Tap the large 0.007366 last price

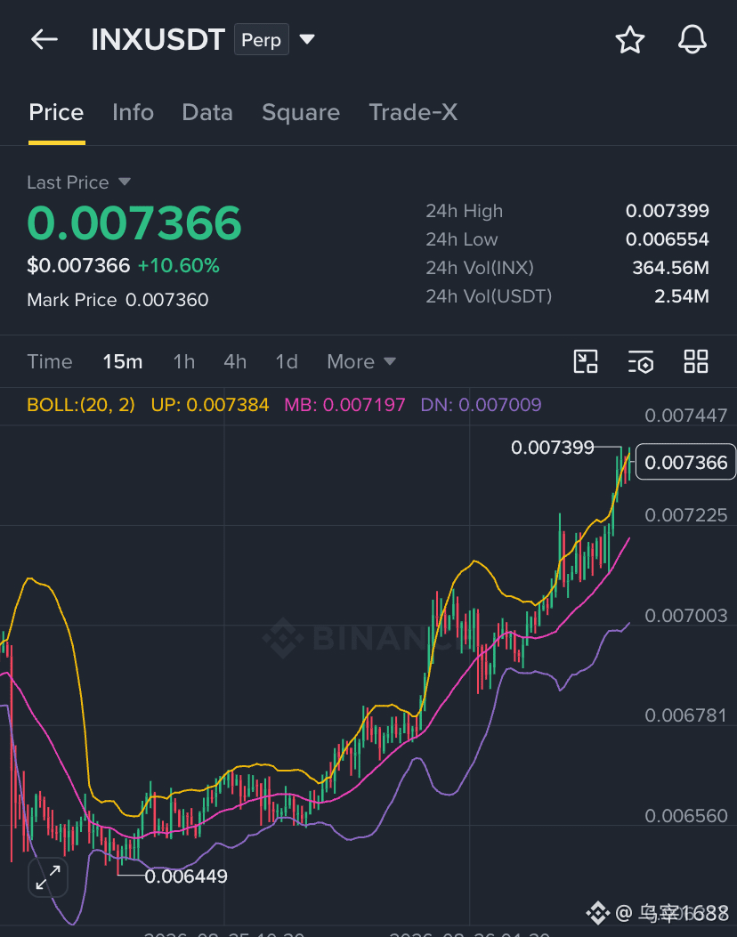click(134, 222)
